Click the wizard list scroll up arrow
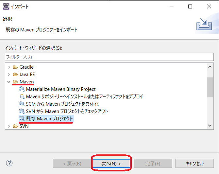This screenshot has height=174, width=219. pos(210,67)
